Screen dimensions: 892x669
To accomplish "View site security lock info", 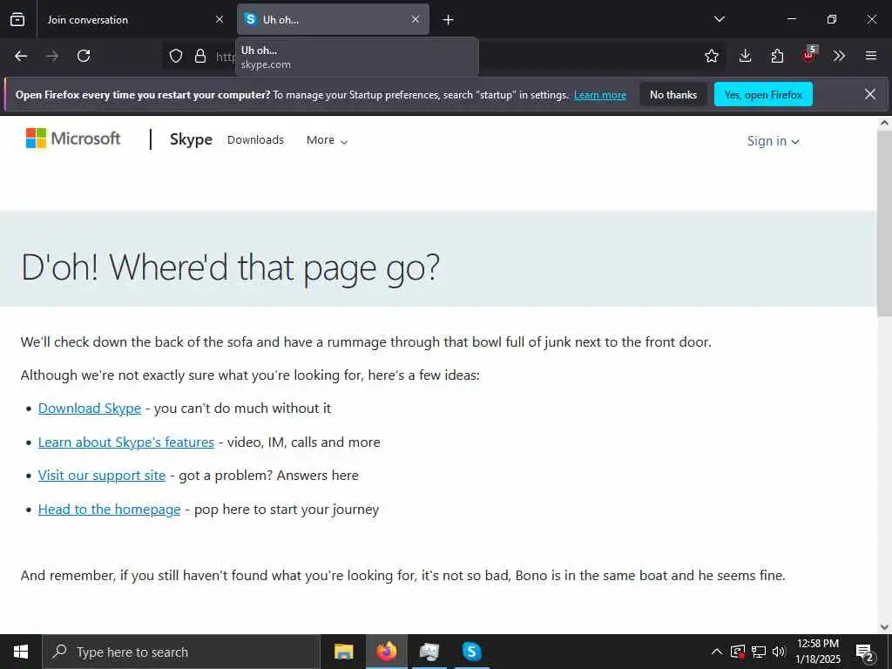I will click(200, 56).
